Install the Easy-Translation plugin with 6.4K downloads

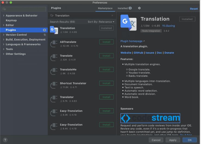(x=106, y=125)
